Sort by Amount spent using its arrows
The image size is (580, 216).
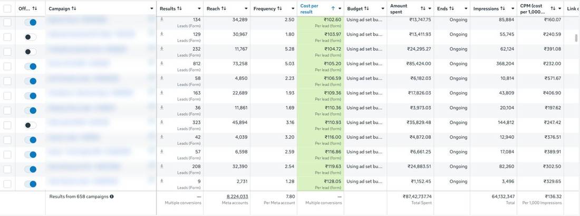click(423, 8)
